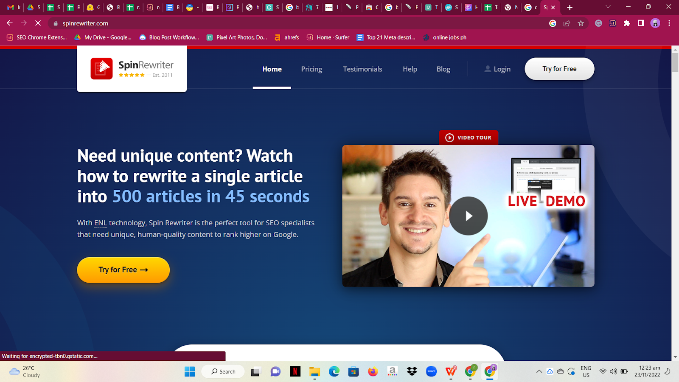Open the tab search dropdown chevron

[608, 7]
